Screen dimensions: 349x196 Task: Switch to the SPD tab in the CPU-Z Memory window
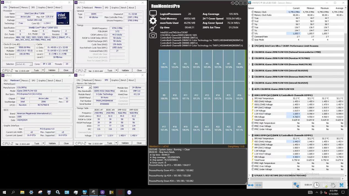tap(107, 8)
